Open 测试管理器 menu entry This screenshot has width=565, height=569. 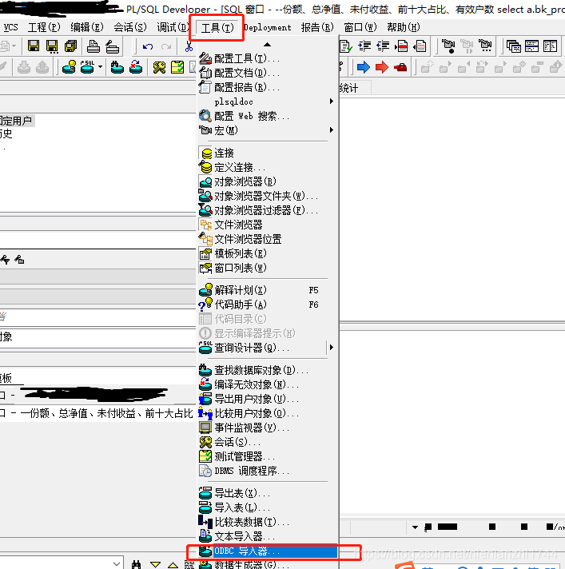(268, 456)
